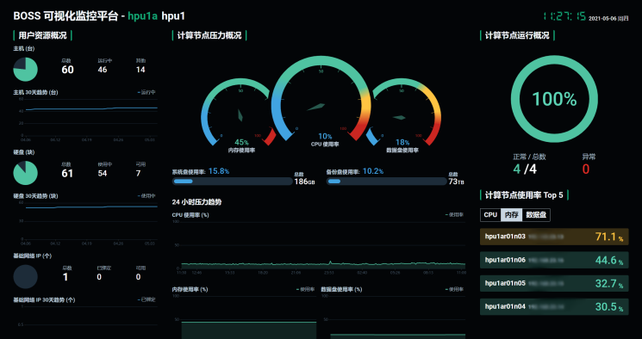
Task: Toggle 使用率 legend on 数据盘使用率 (%) chart
Action: 454,289
